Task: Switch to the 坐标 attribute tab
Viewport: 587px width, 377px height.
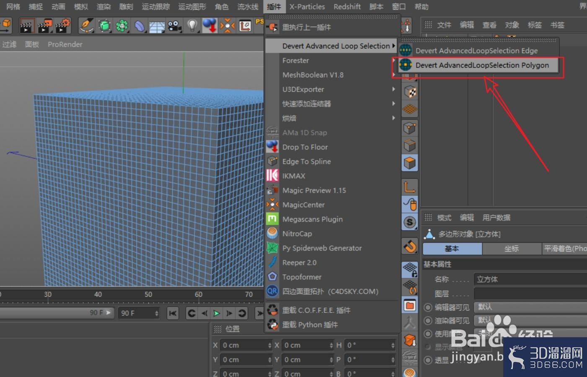Action: 512,249
